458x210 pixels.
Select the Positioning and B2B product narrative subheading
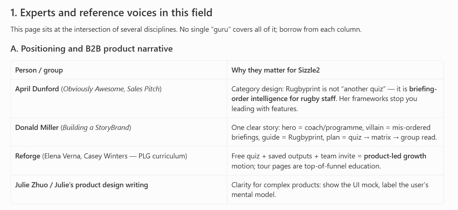[91, 49]
